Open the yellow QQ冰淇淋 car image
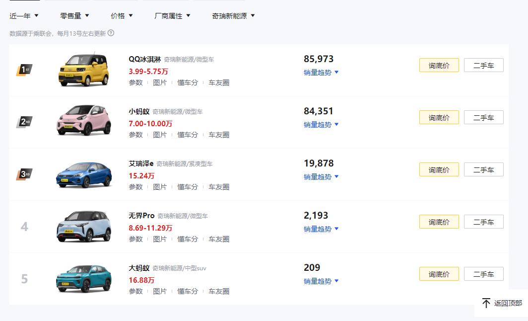The image size is (528, 321). [83, 70]
